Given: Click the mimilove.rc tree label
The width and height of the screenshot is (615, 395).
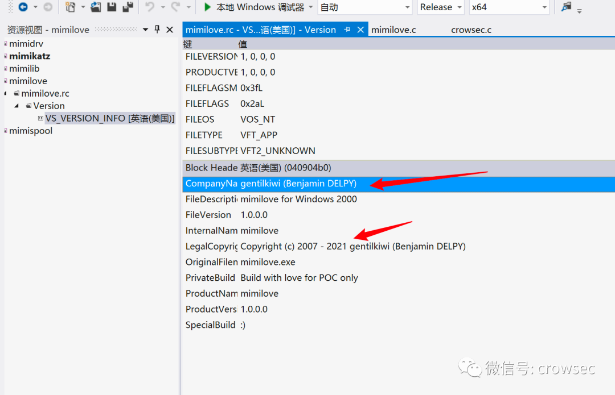Looking at the screenshot, I should [45, 93].
